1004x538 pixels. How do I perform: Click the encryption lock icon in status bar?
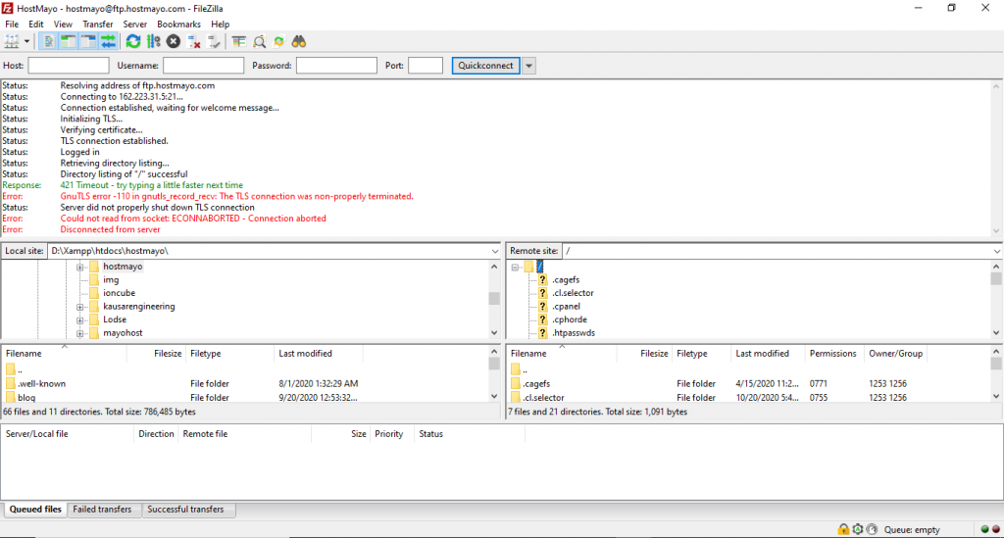click(x=843, y=529)
